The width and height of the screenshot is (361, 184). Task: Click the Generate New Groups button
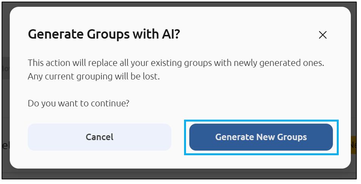[261, 137]
